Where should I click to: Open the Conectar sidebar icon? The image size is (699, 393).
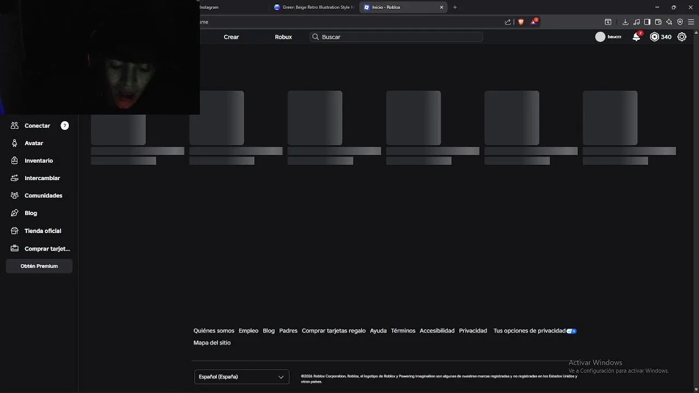click(x=15, y=126)
